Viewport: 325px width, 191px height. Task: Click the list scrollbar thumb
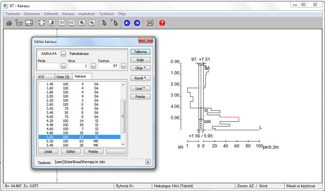(123, 116)
